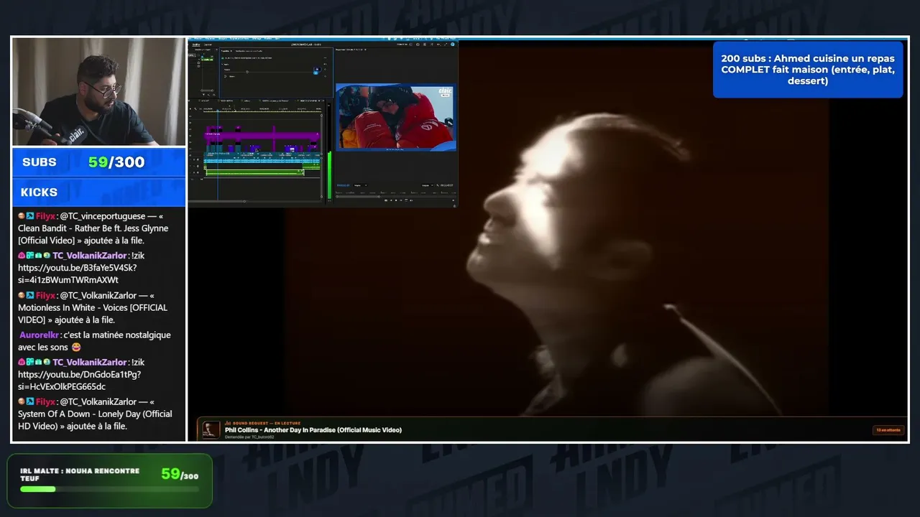This screenshot has width=920, height=517.
Task: Click Filyx's name in the Motionless In White message
Action: pos(45,295)
